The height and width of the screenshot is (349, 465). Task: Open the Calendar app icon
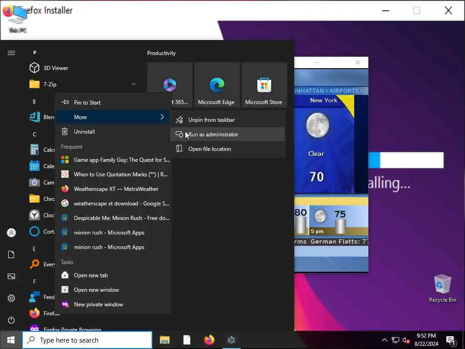click(x=35, y=166)
